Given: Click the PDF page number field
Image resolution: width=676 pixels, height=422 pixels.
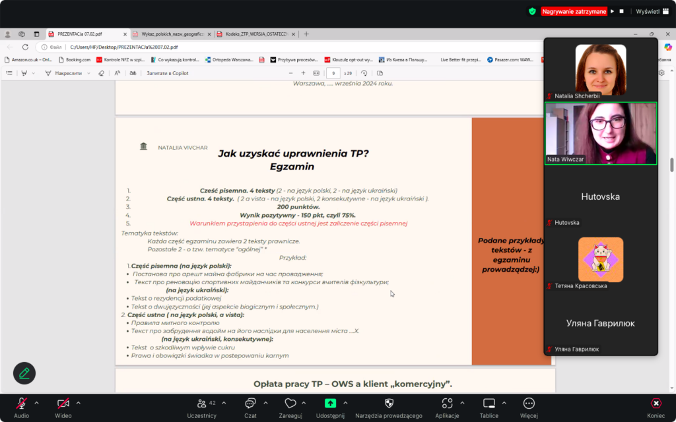Looking at the screenshot, I should point(335,73).
